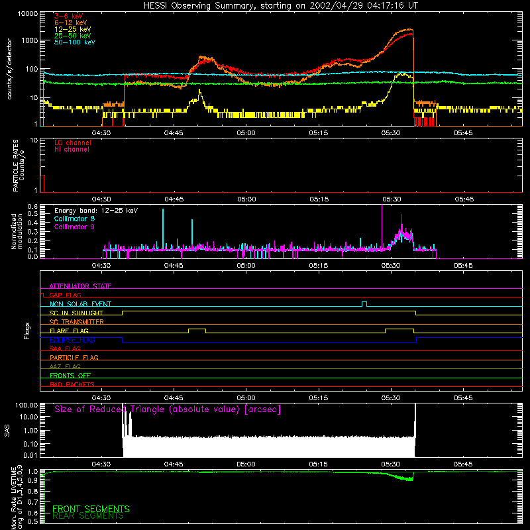Click the first raised FLARE FLAG interval
This screenshot has width=530, height=530.
point(197,331)
